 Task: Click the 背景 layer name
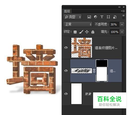tap(88, 94)
